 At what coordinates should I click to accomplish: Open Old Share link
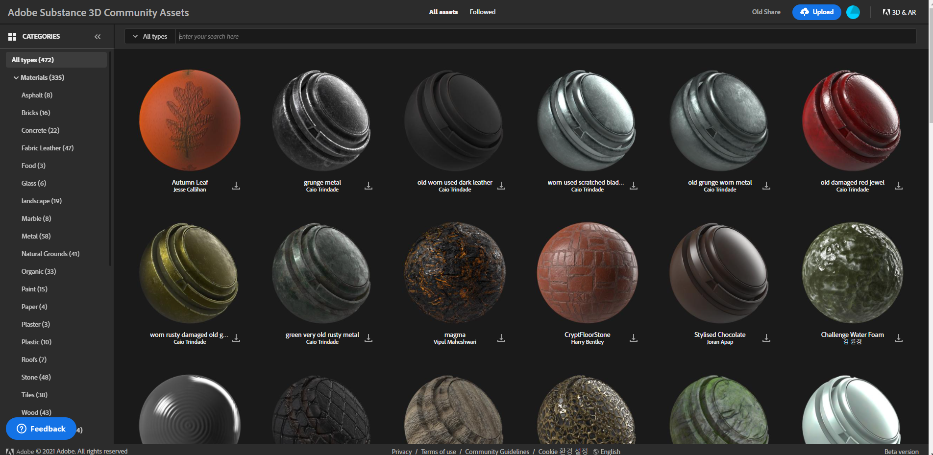pos(766,12)
